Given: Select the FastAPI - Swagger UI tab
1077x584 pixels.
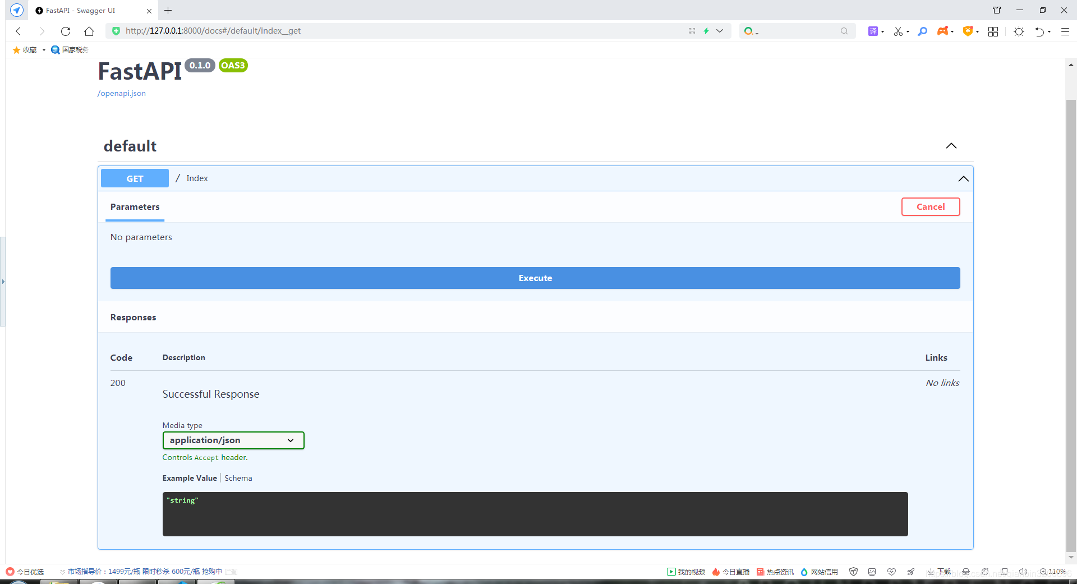Looking at the screenshot, I should tap(93, 11).
